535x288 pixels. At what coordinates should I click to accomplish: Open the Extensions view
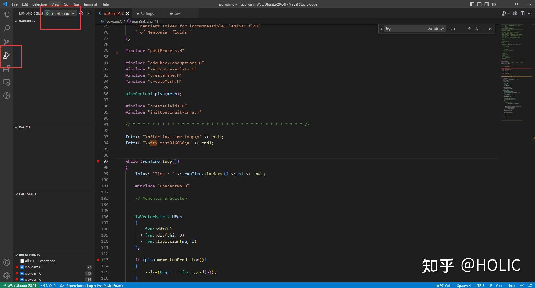click(6, 69)
